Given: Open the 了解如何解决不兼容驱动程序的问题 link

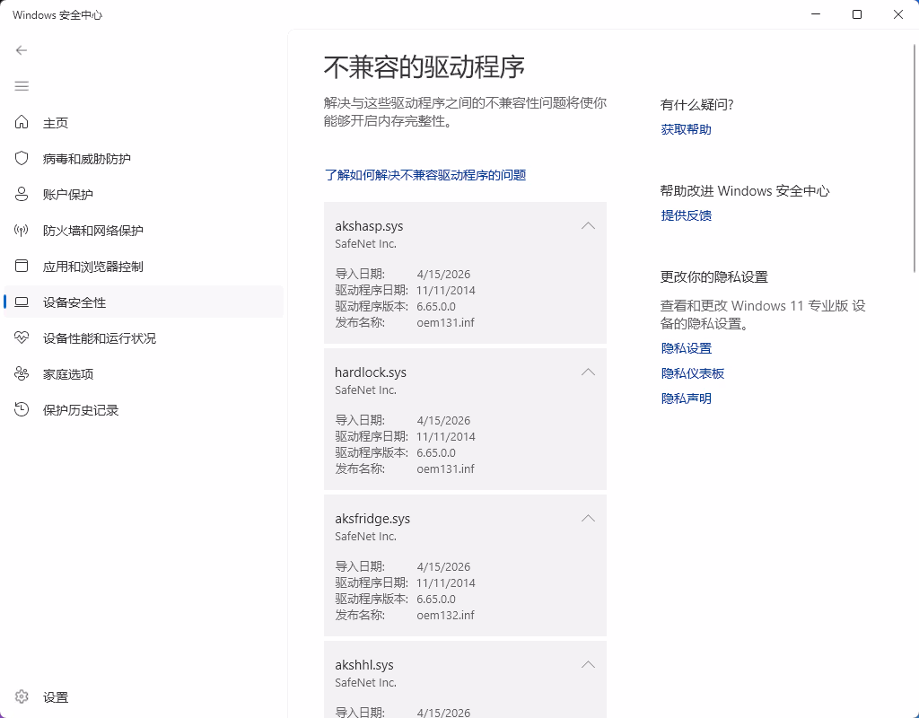Looking at the screenshot, I should 424,175.
